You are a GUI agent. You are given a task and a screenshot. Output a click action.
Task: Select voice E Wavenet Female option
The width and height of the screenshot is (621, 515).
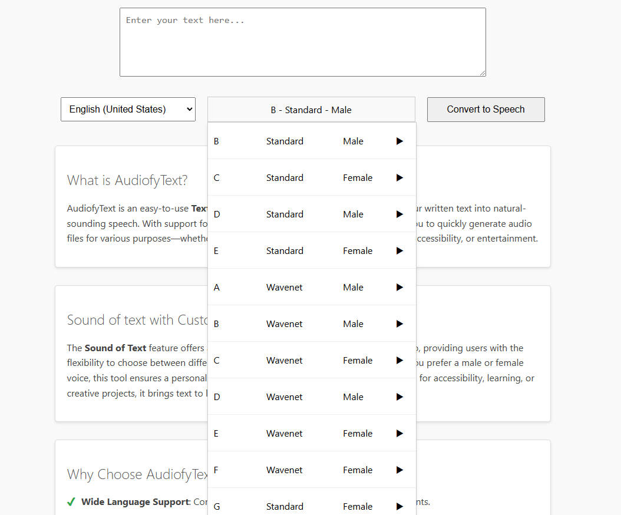312,433
